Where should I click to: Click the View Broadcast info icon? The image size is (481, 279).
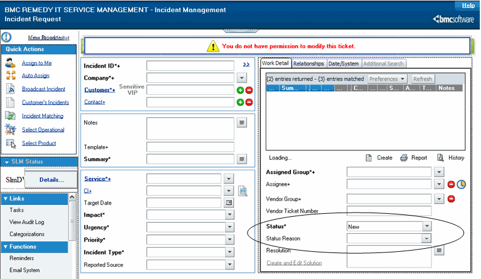(x=7, y=37)
